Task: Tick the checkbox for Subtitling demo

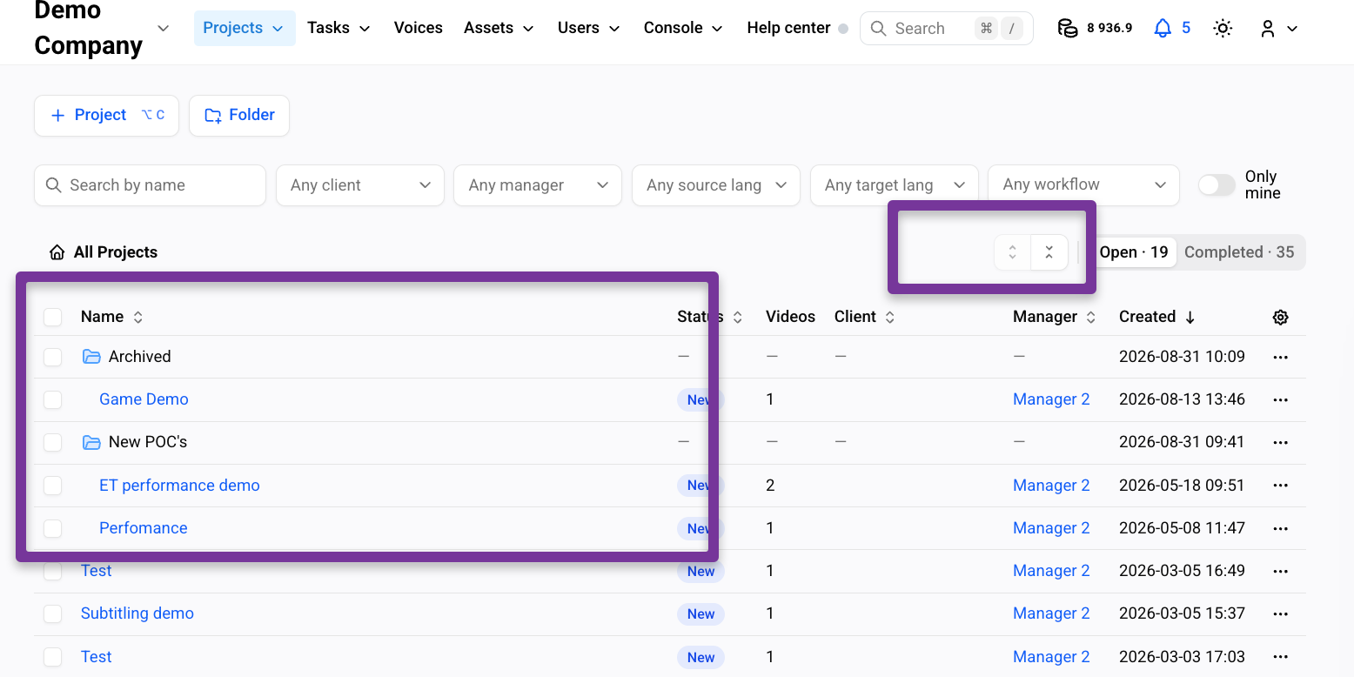Action: click(x=53, y=613)
